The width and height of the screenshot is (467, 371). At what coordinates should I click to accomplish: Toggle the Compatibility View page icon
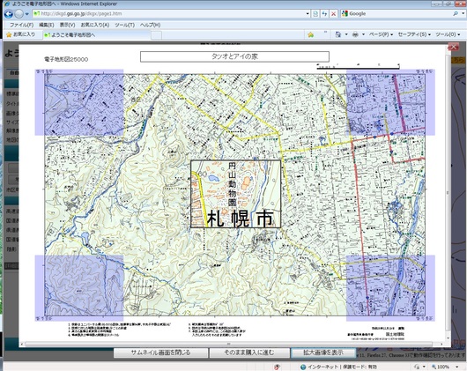tap(315, 14)
